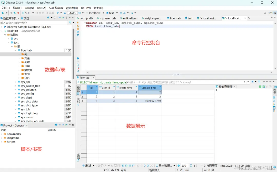Open the update_time column header dropdown arrow
This screenshot has width=277, height=172.
[160, 87]
